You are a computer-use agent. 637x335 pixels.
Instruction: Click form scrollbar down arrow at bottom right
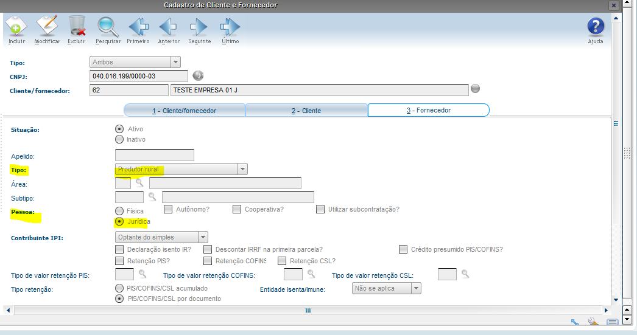616,300
